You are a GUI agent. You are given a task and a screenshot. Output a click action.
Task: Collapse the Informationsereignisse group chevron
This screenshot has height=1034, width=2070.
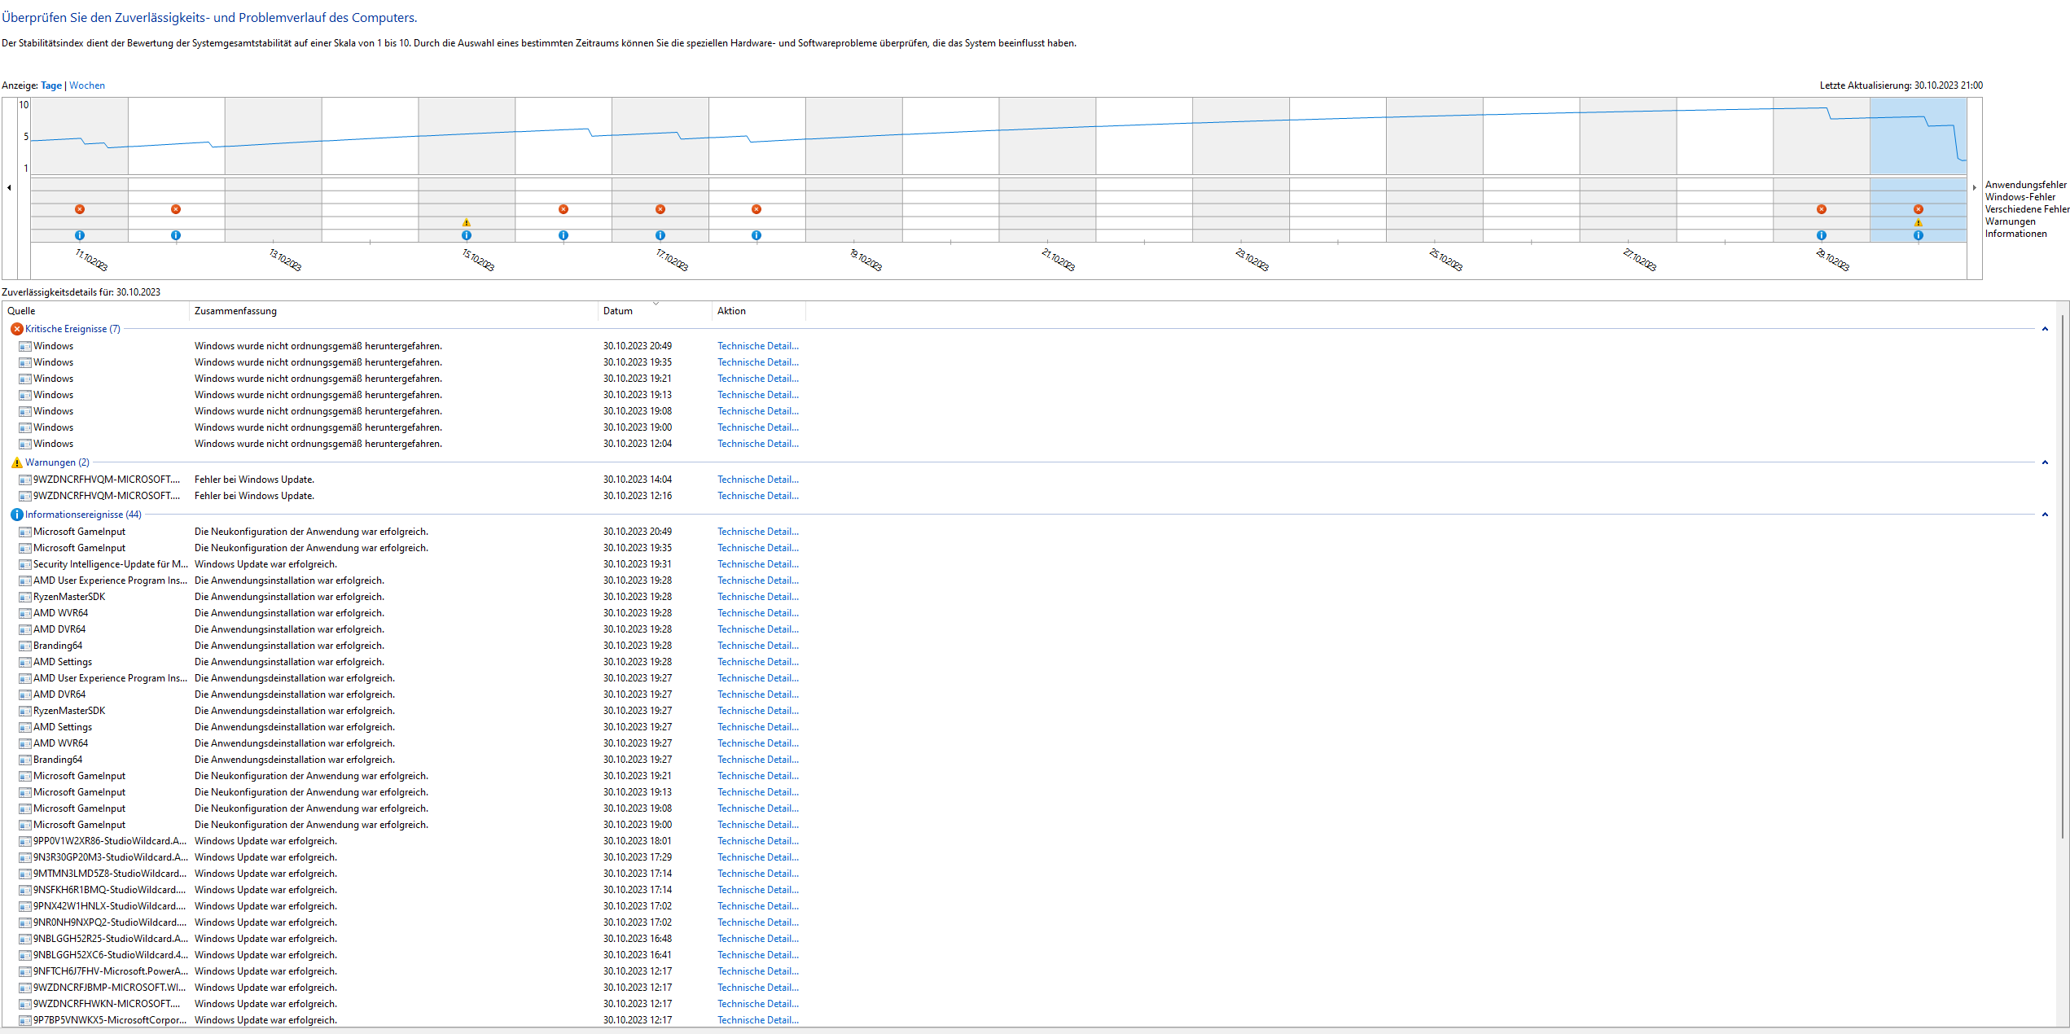click(2044, 515)
